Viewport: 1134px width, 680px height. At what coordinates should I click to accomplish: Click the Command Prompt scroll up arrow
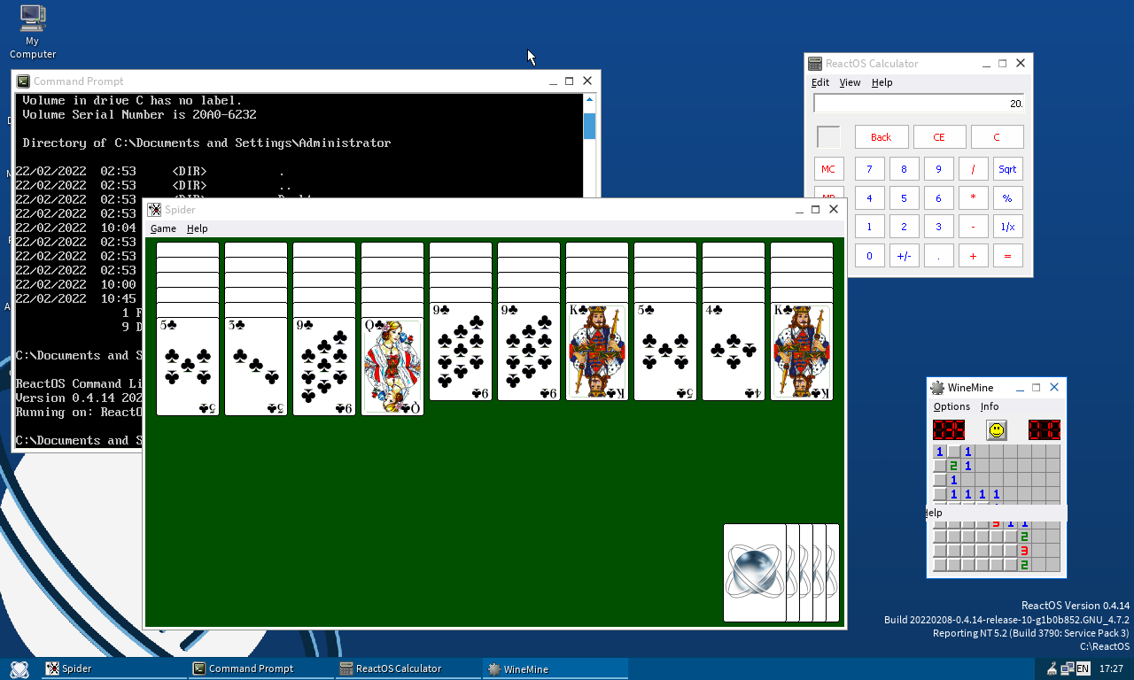tap(589, 100)
